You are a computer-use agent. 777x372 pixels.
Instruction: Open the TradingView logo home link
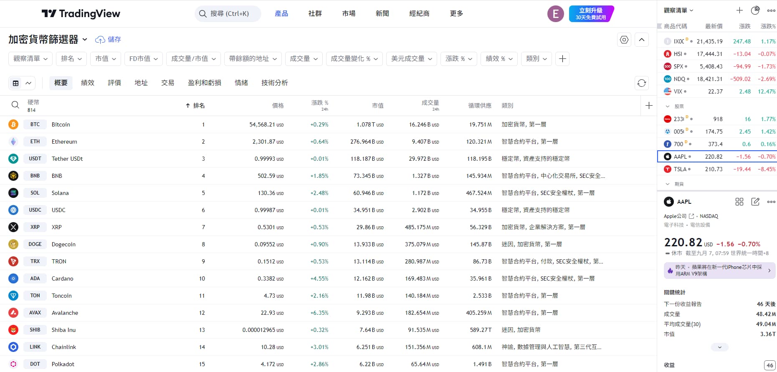(81, 14)
